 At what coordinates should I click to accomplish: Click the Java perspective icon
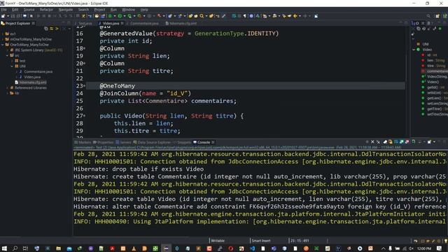coord(445,16)
